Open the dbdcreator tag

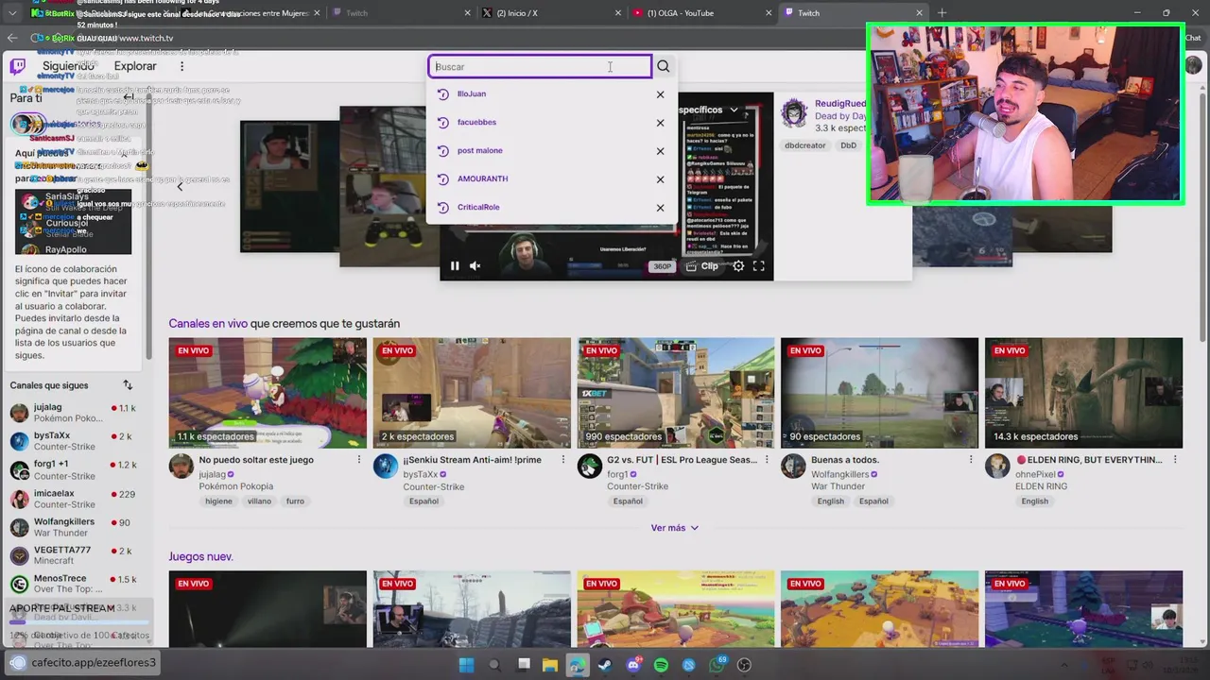click(x=804, y=145)
